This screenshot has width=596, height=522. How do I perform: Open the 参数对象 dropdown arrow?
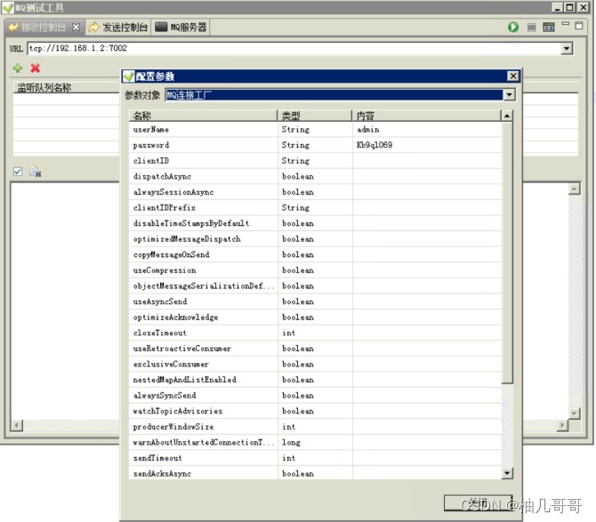509,95
